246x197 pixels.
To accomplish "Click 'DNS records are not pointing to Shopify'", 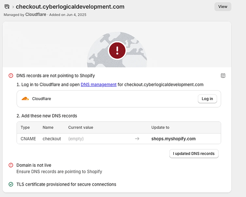I will tap(56, 76).
